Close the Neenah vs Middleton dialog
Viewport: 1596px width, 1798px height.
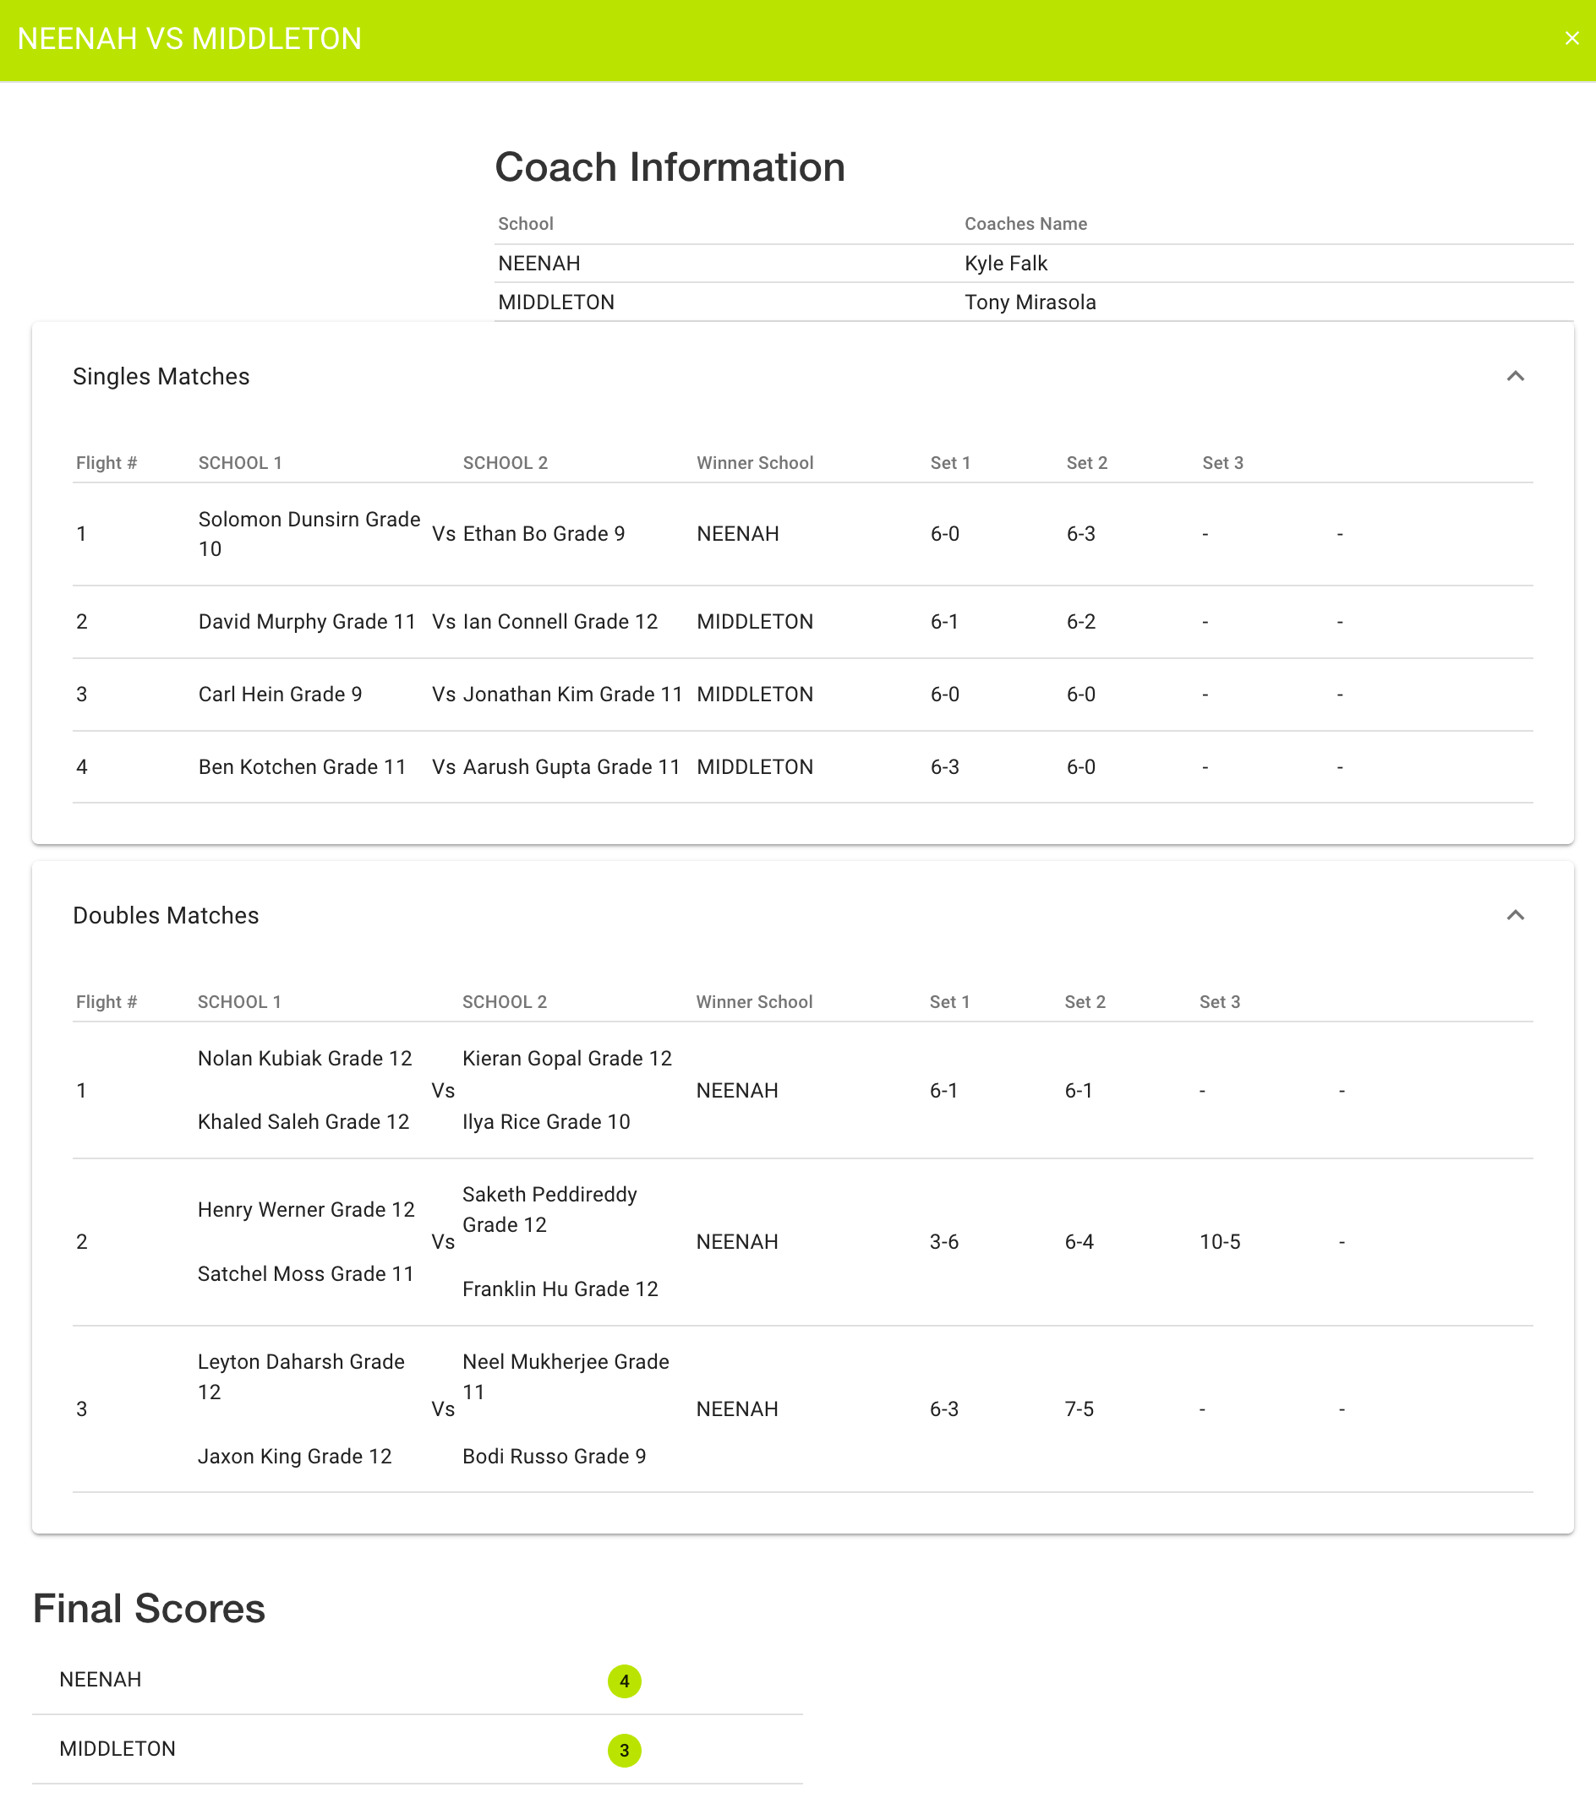point(1571,39)
